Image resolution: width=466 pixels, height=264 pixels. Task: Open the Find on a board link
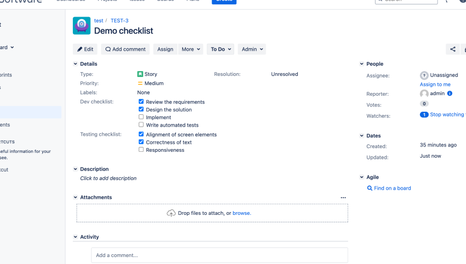click(392, 188)
